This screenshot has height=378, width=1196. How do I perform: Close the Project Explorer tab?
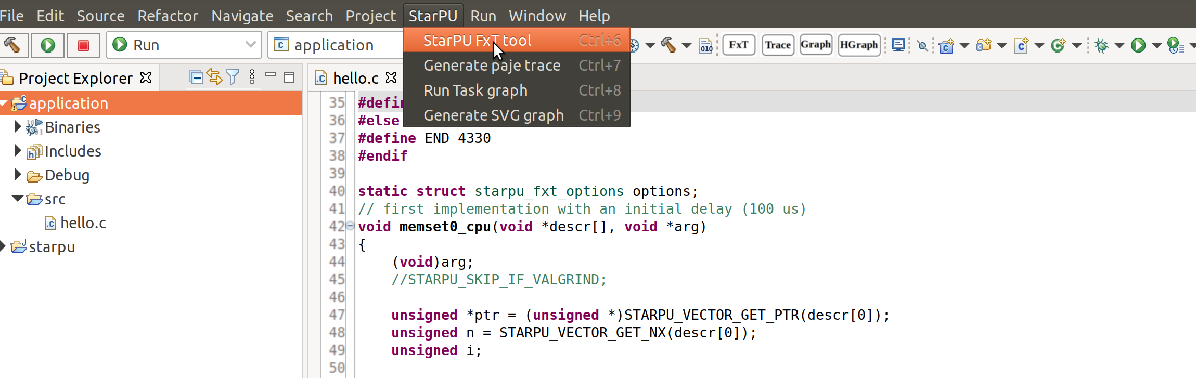click(x=146, y=77)
